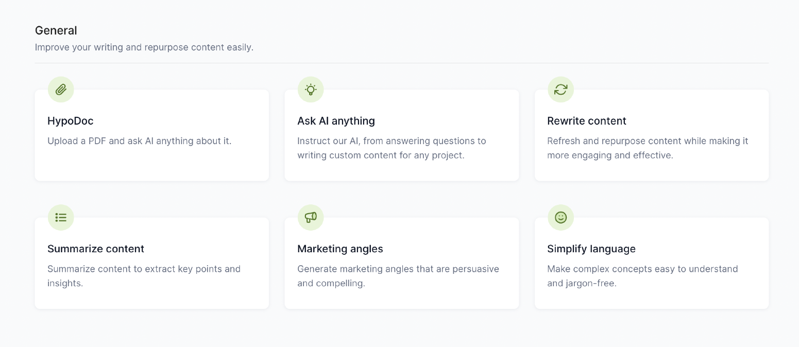799x347 pixels.
Task: Click the refresh arrows icon for Rewrite content
Action: 560,90
